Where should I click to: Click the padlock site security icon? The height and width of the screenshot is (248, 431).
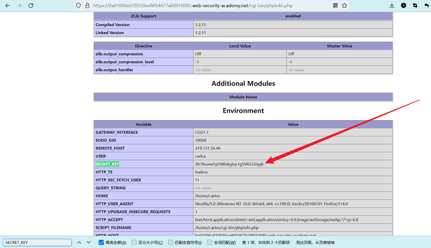click(x=87, y=6)
